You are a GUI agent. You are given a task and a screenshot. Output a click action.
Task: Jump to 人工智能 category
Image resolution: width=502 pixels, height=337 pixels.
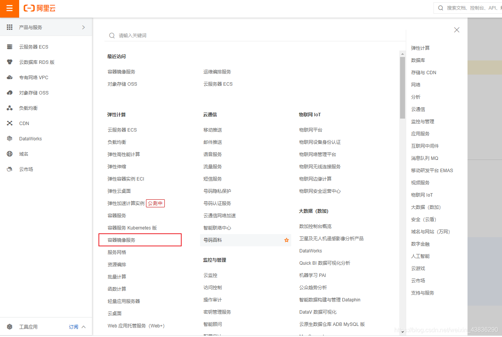420,256
